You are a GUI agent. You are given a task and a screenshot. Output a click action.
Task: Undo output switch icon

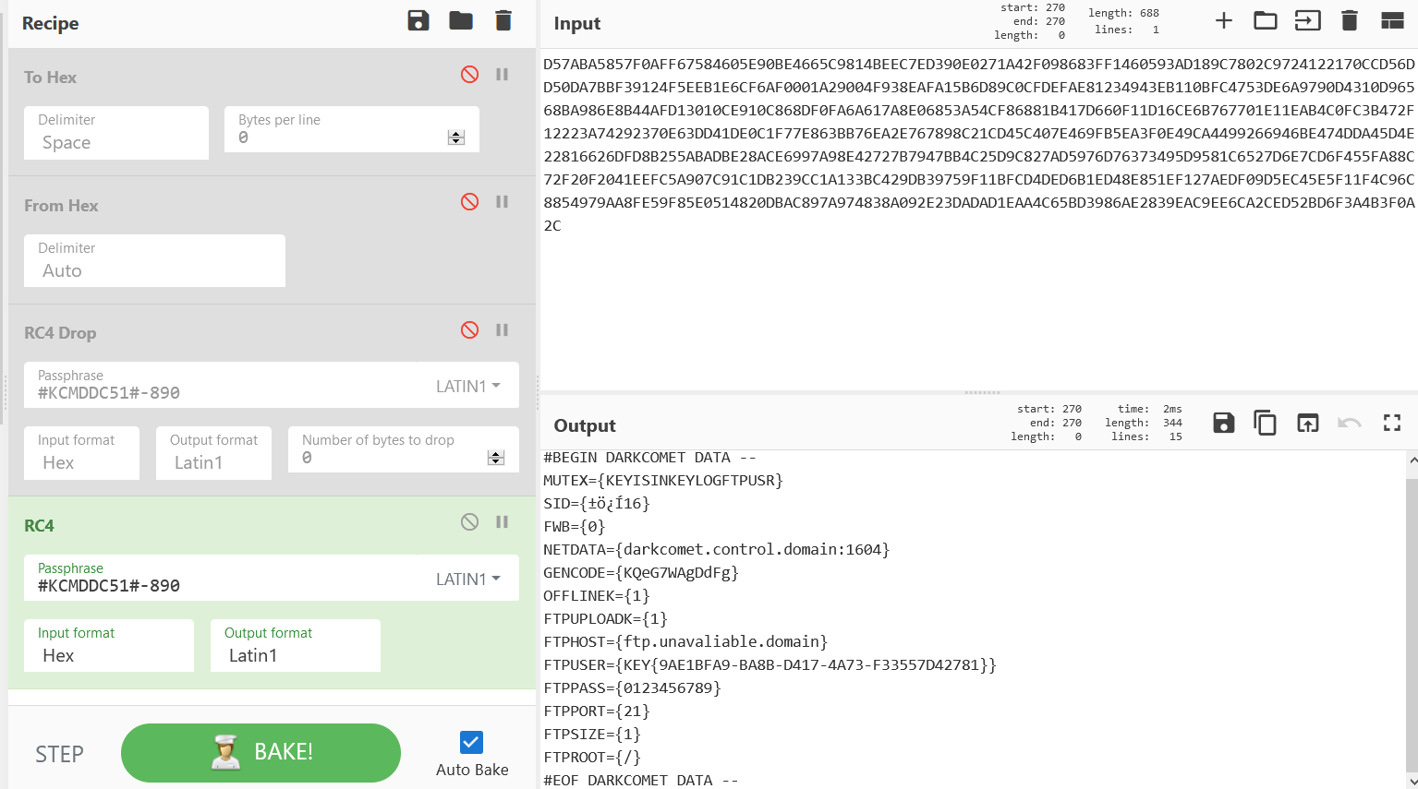tap(1350, 423)
